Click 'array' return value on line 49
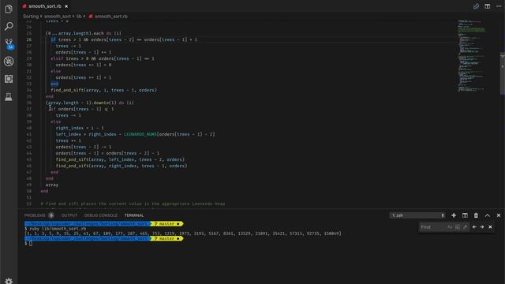505x284 pixels. 52,185
